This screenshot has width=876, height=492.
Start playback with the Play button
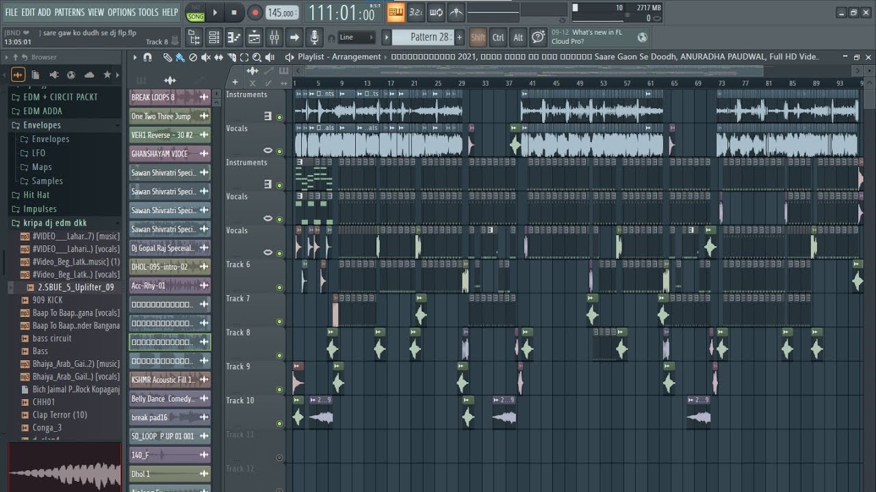(x=215, y=12)
